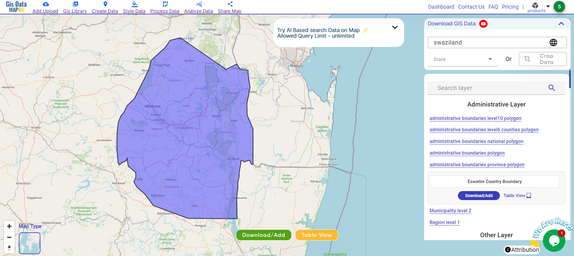Click the Share Map share icon
Image resolution: width=574 pixels, height=256 pixels.
230,4
